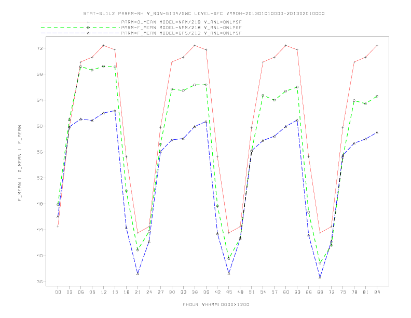
Task: Click the x-axis tick label 27
Action: click(160, 292)
